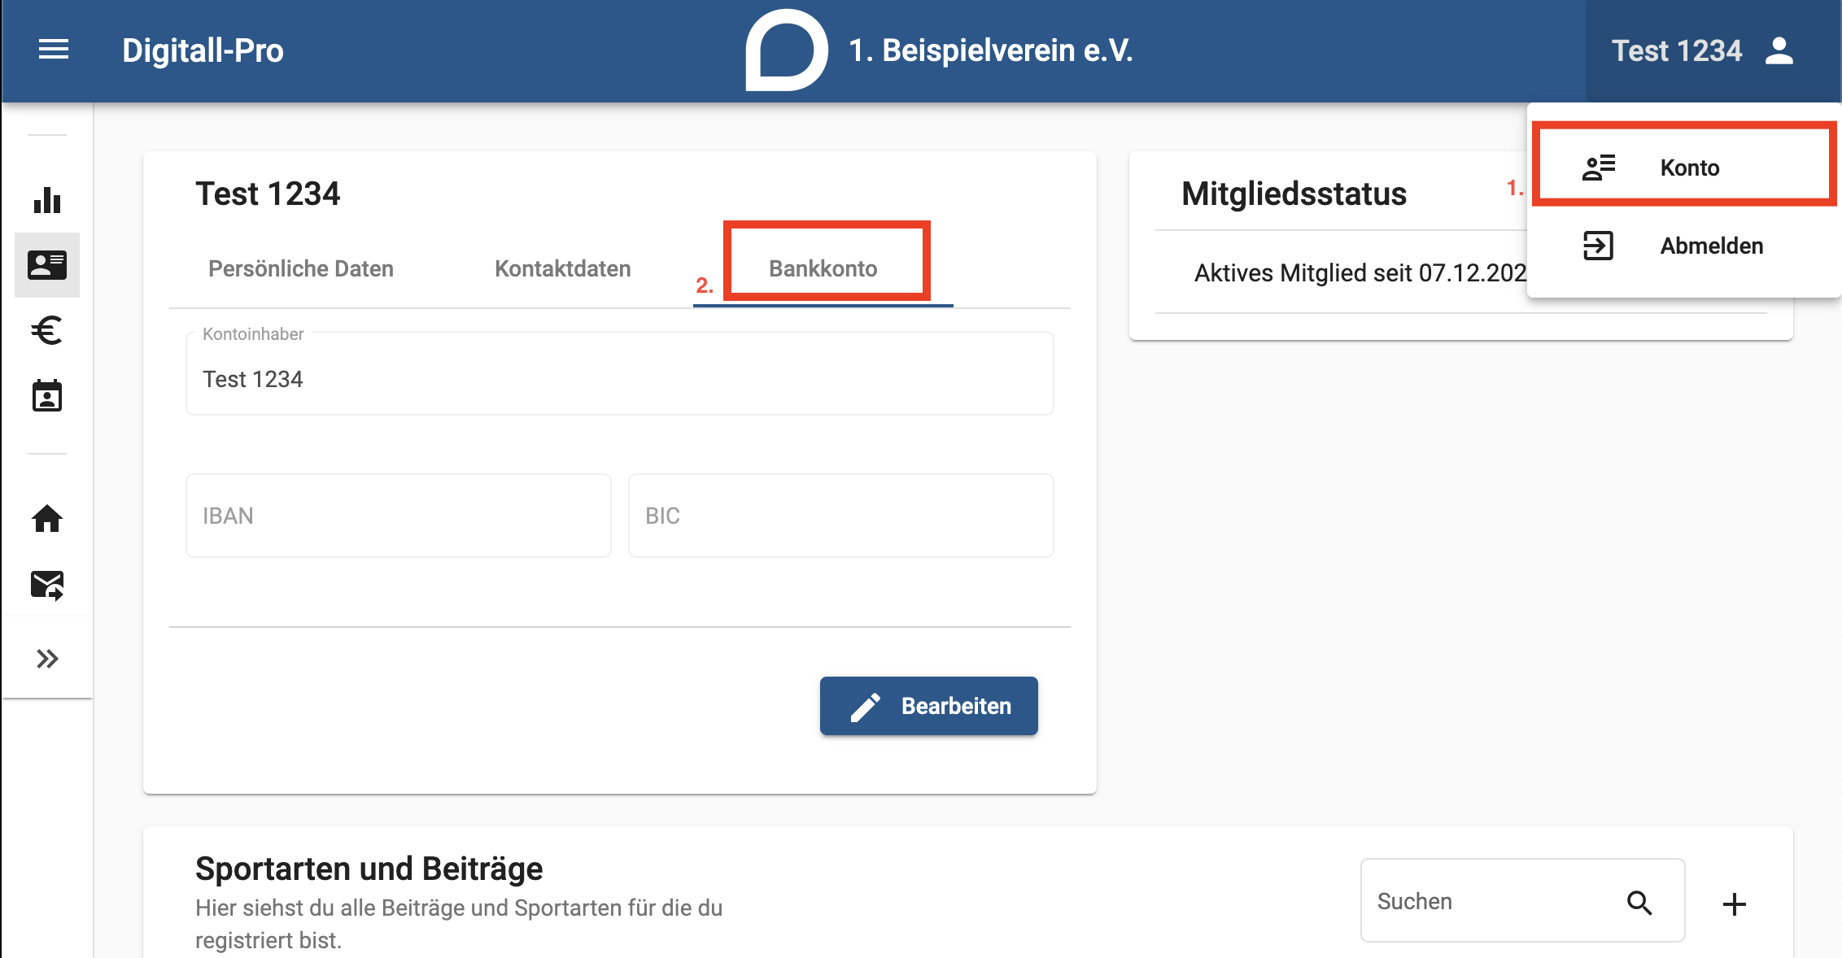Click the magnifying glass search icon
1842x958 pixels.
[x=1639, y=903]
